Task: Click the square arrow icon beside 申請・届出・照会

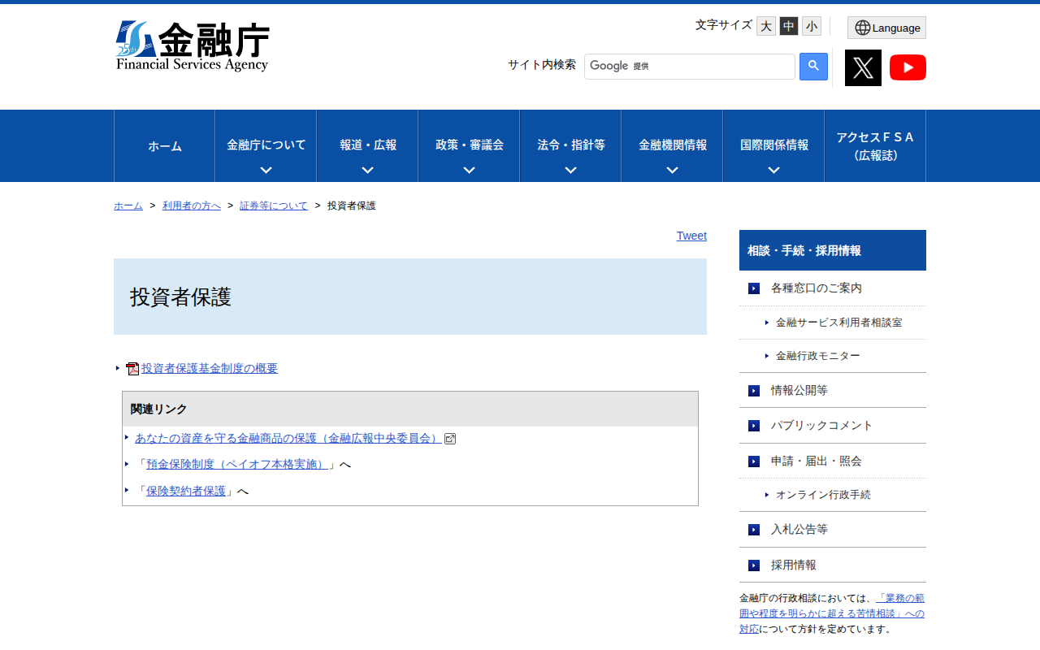Action: coord(754,461)
